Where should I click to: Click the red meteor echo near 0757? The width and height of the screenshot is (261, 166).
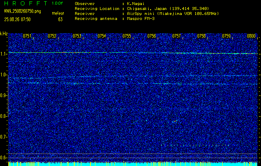click(175, 121)
